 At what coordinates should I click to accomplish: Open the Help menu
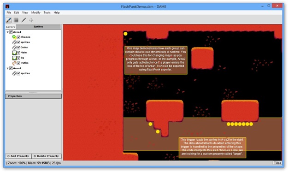[57, 12]
